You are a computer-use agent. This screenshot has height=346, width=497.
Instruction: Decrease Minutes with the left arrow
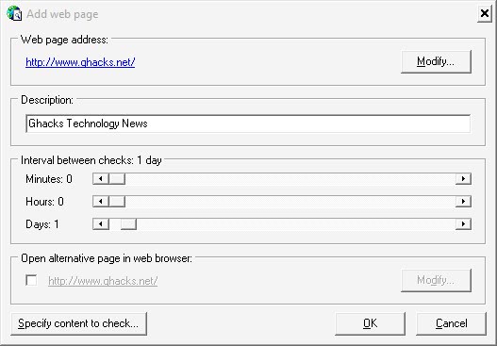coord(101,179)
